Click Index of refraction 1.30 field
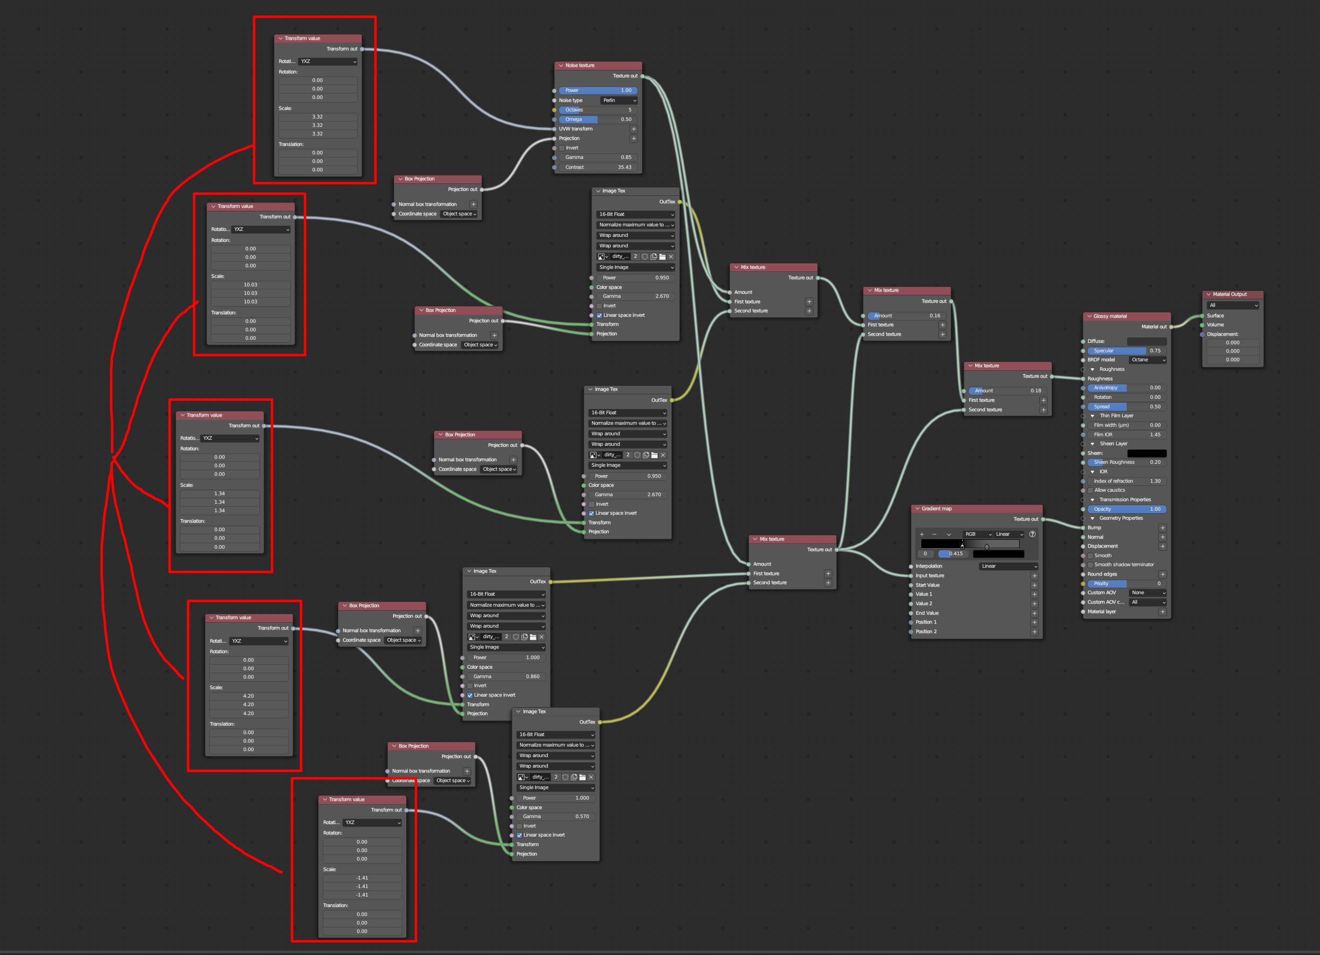The height and width of the screenshot is (955, 1320). (x=1127, y=482)
